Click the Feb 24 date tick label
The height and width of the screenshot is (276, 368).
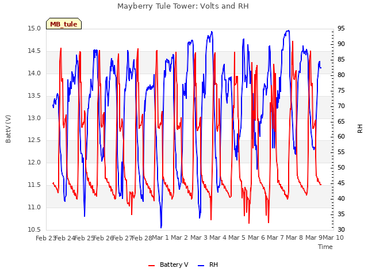[65, 238]
